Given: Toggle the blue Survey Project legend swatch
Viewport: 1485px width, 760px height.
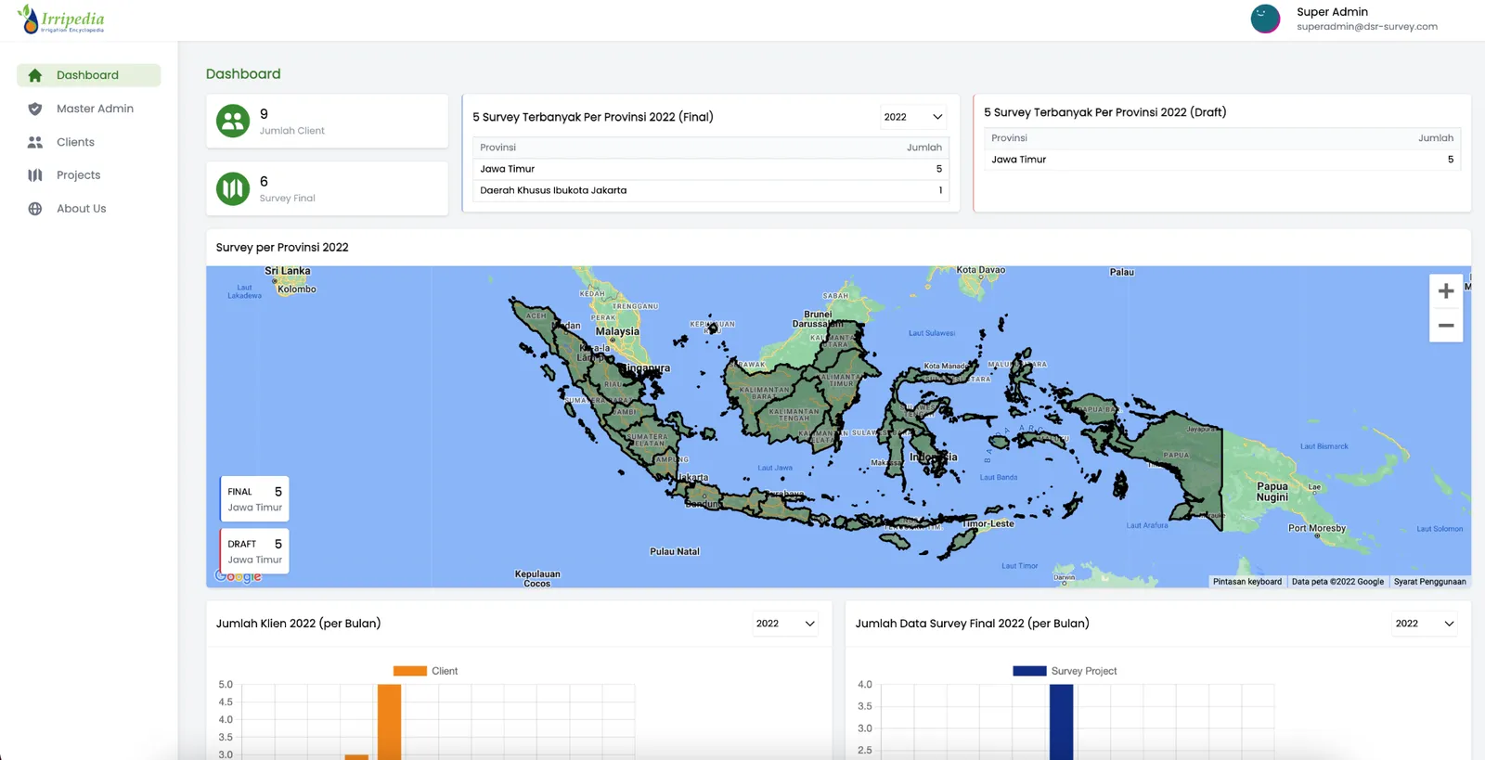Looking at the screenshot, I should pyautogui.click(x=1029, y=671).
